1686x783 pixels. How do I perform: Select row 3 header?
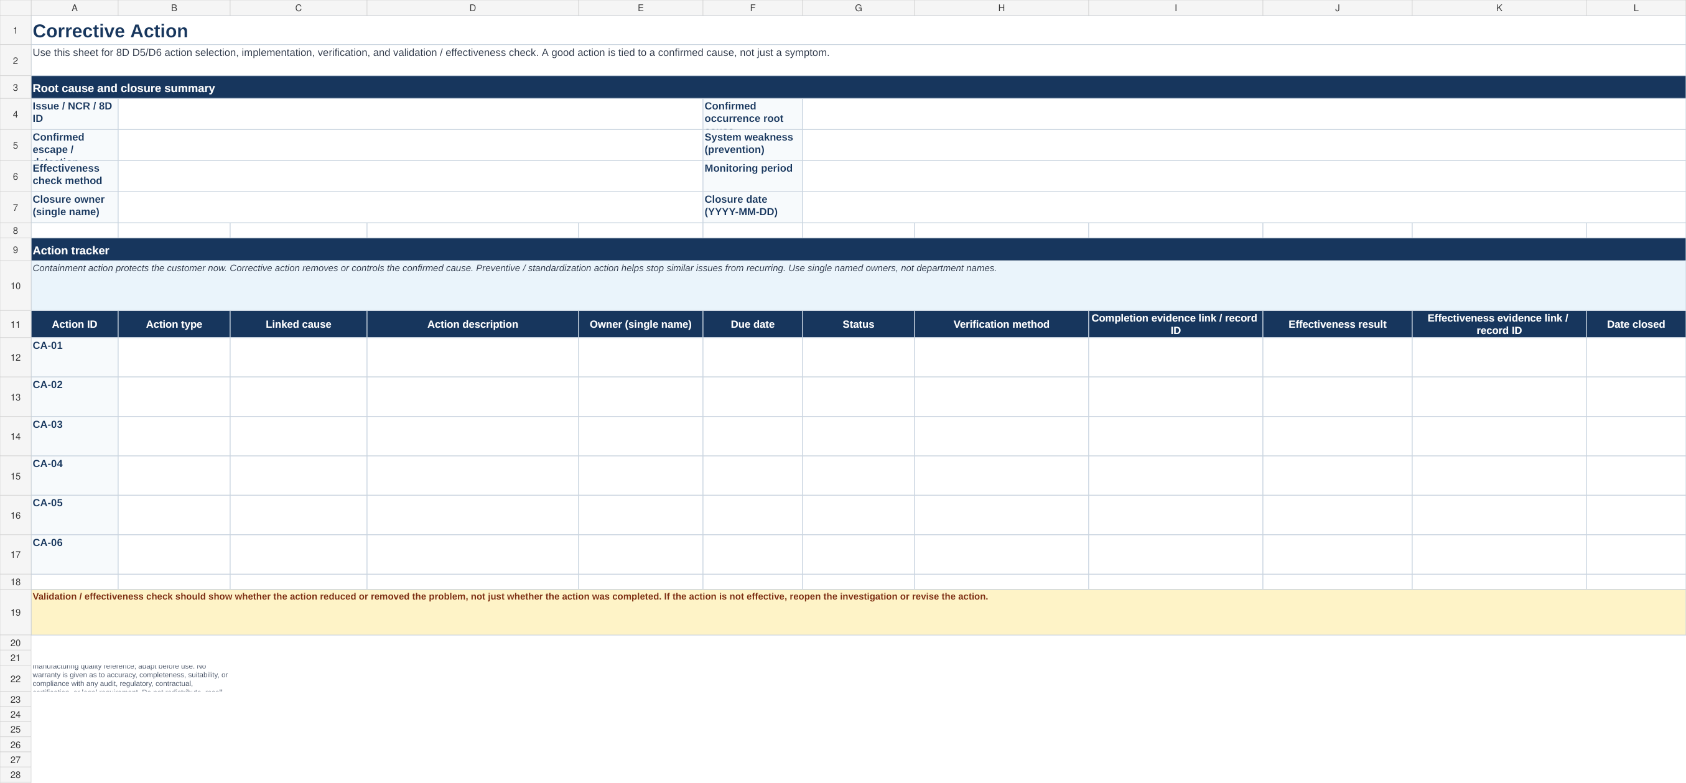click(15, 88)
